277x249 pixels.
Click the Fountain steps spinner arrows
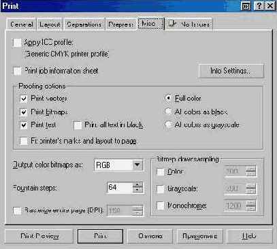[137, 187]
